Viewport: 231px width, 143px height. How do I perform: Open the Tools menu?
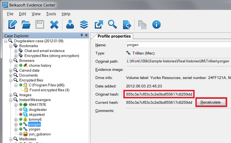point(51,14)
